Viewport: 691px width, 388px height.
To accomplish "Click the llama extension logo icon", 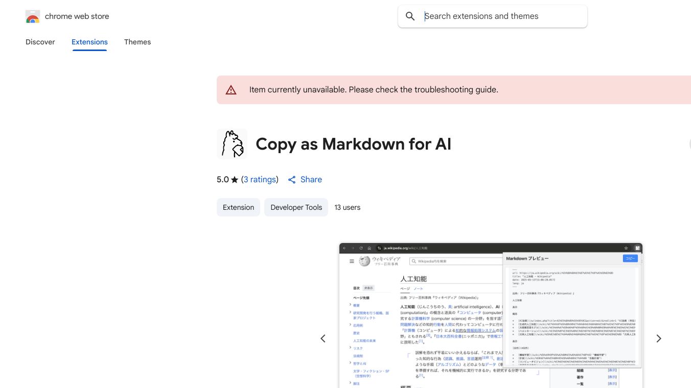I will (232, 144).
